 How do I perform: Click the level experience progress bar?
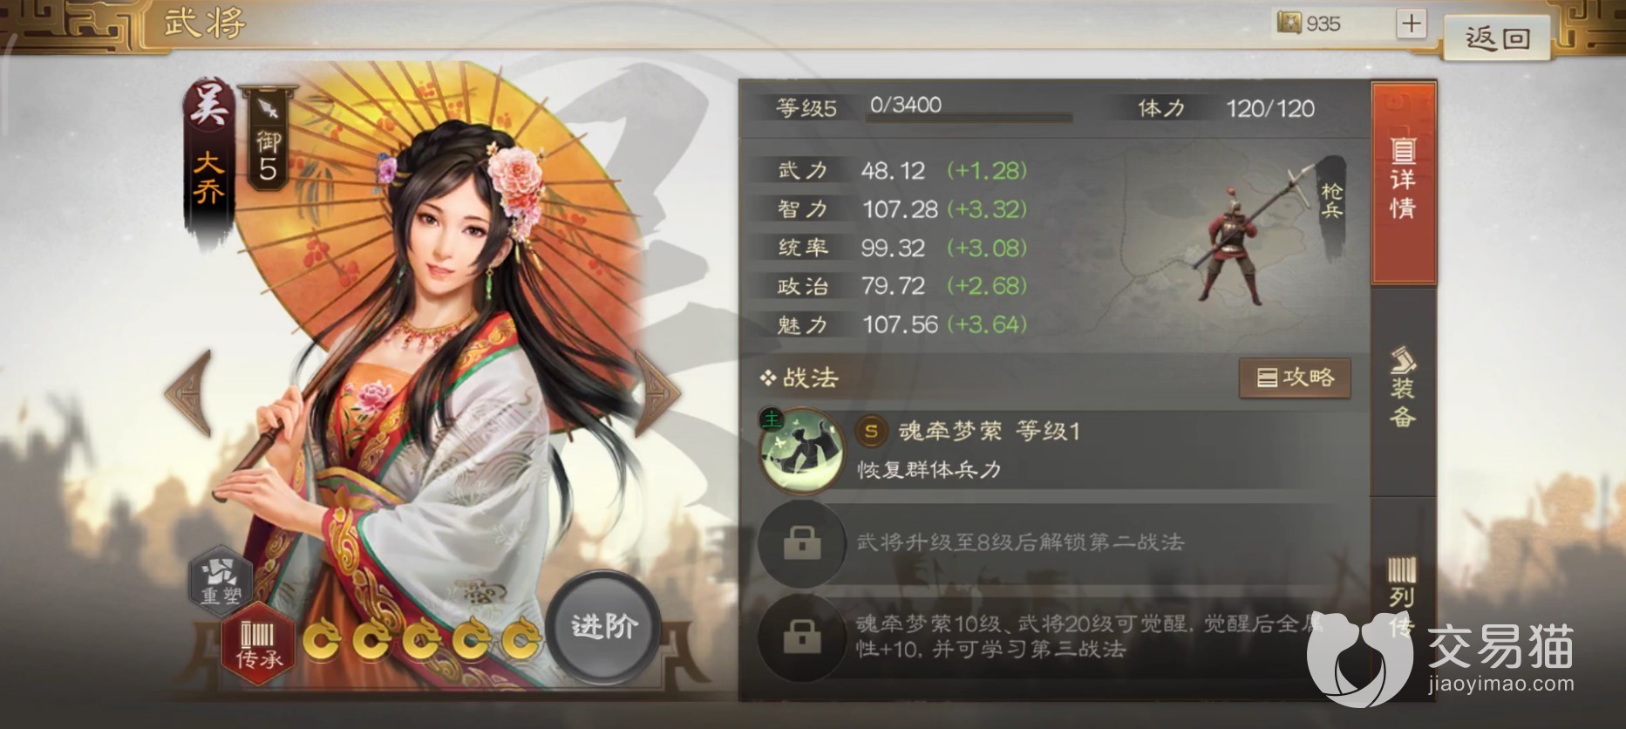click(968, 117)
